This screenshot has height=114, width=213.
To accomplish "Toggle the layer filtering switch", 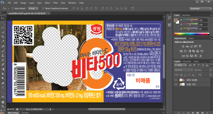I will (x=211, y=65).
